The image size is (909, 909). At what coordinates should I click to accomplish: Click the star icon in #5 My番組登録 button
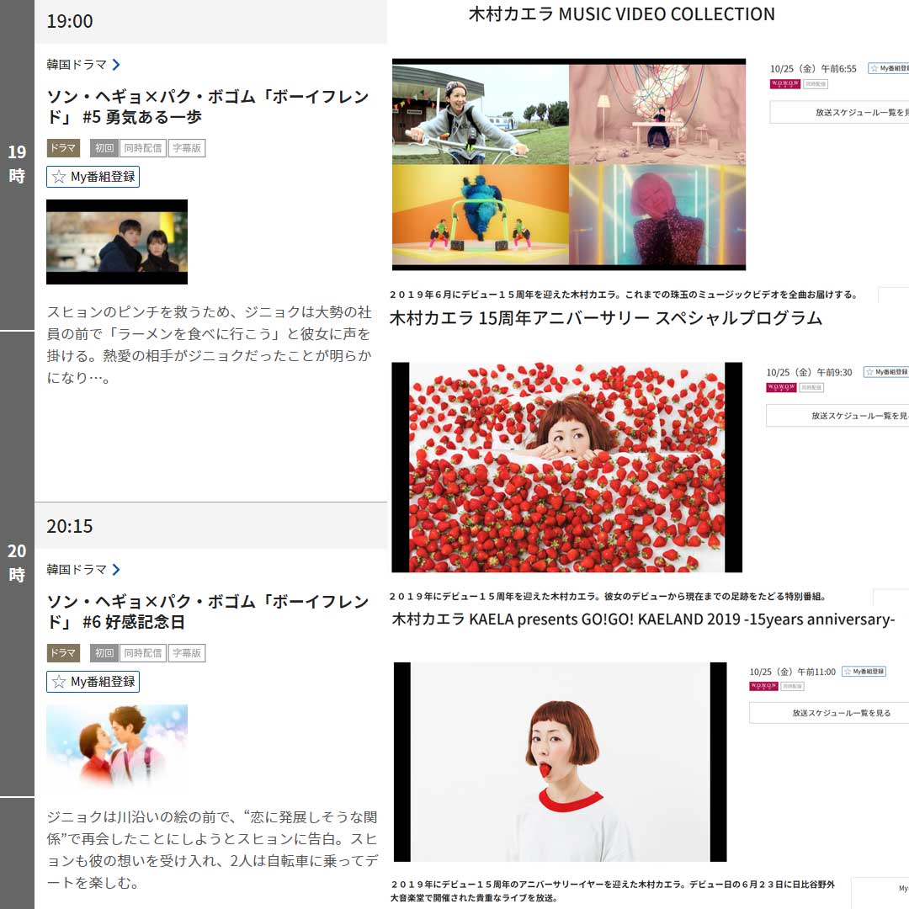(59, 177)
